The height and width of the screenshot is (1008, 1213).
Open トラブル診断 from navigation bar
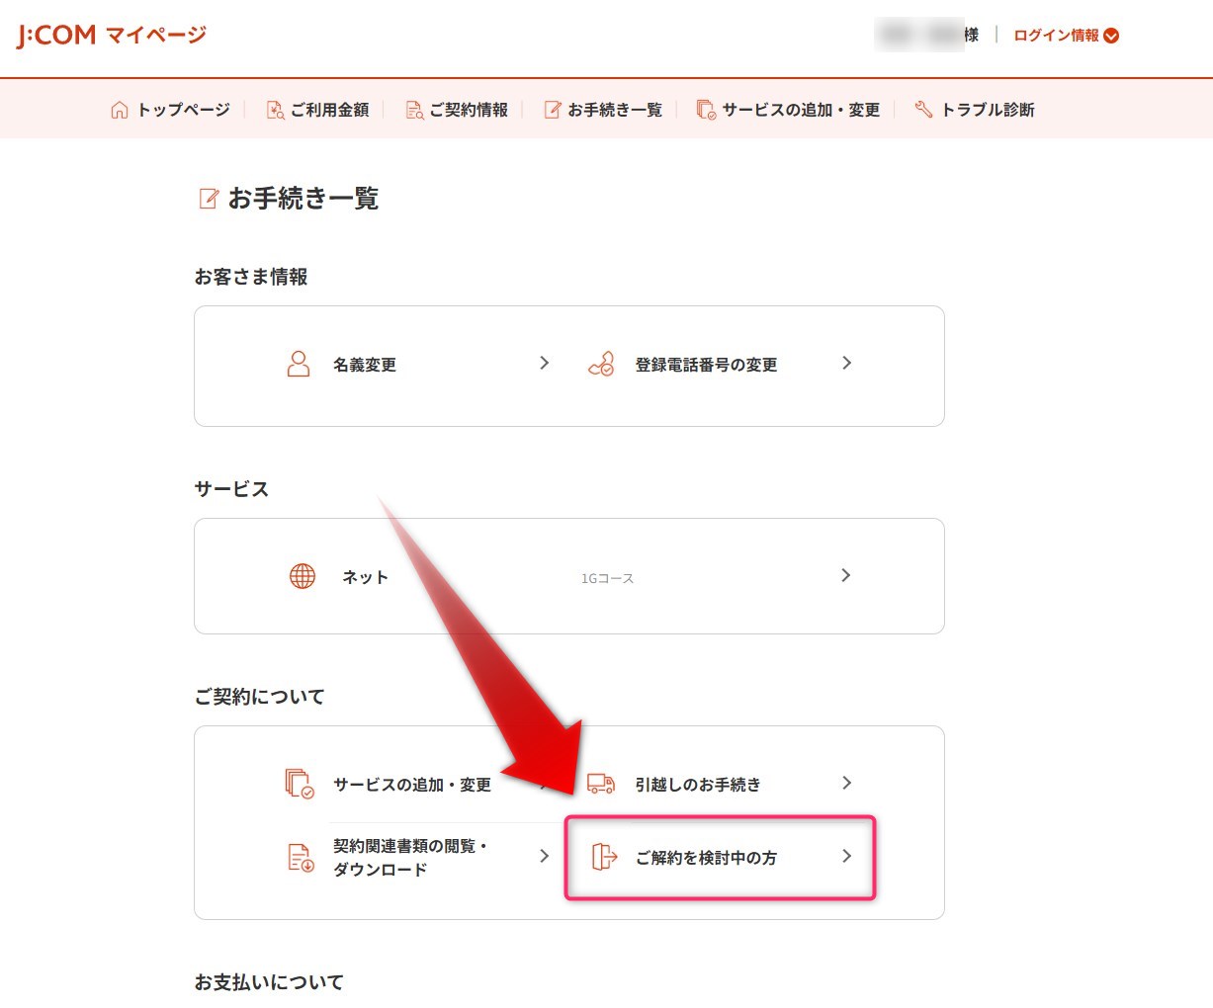pos(975,110)
